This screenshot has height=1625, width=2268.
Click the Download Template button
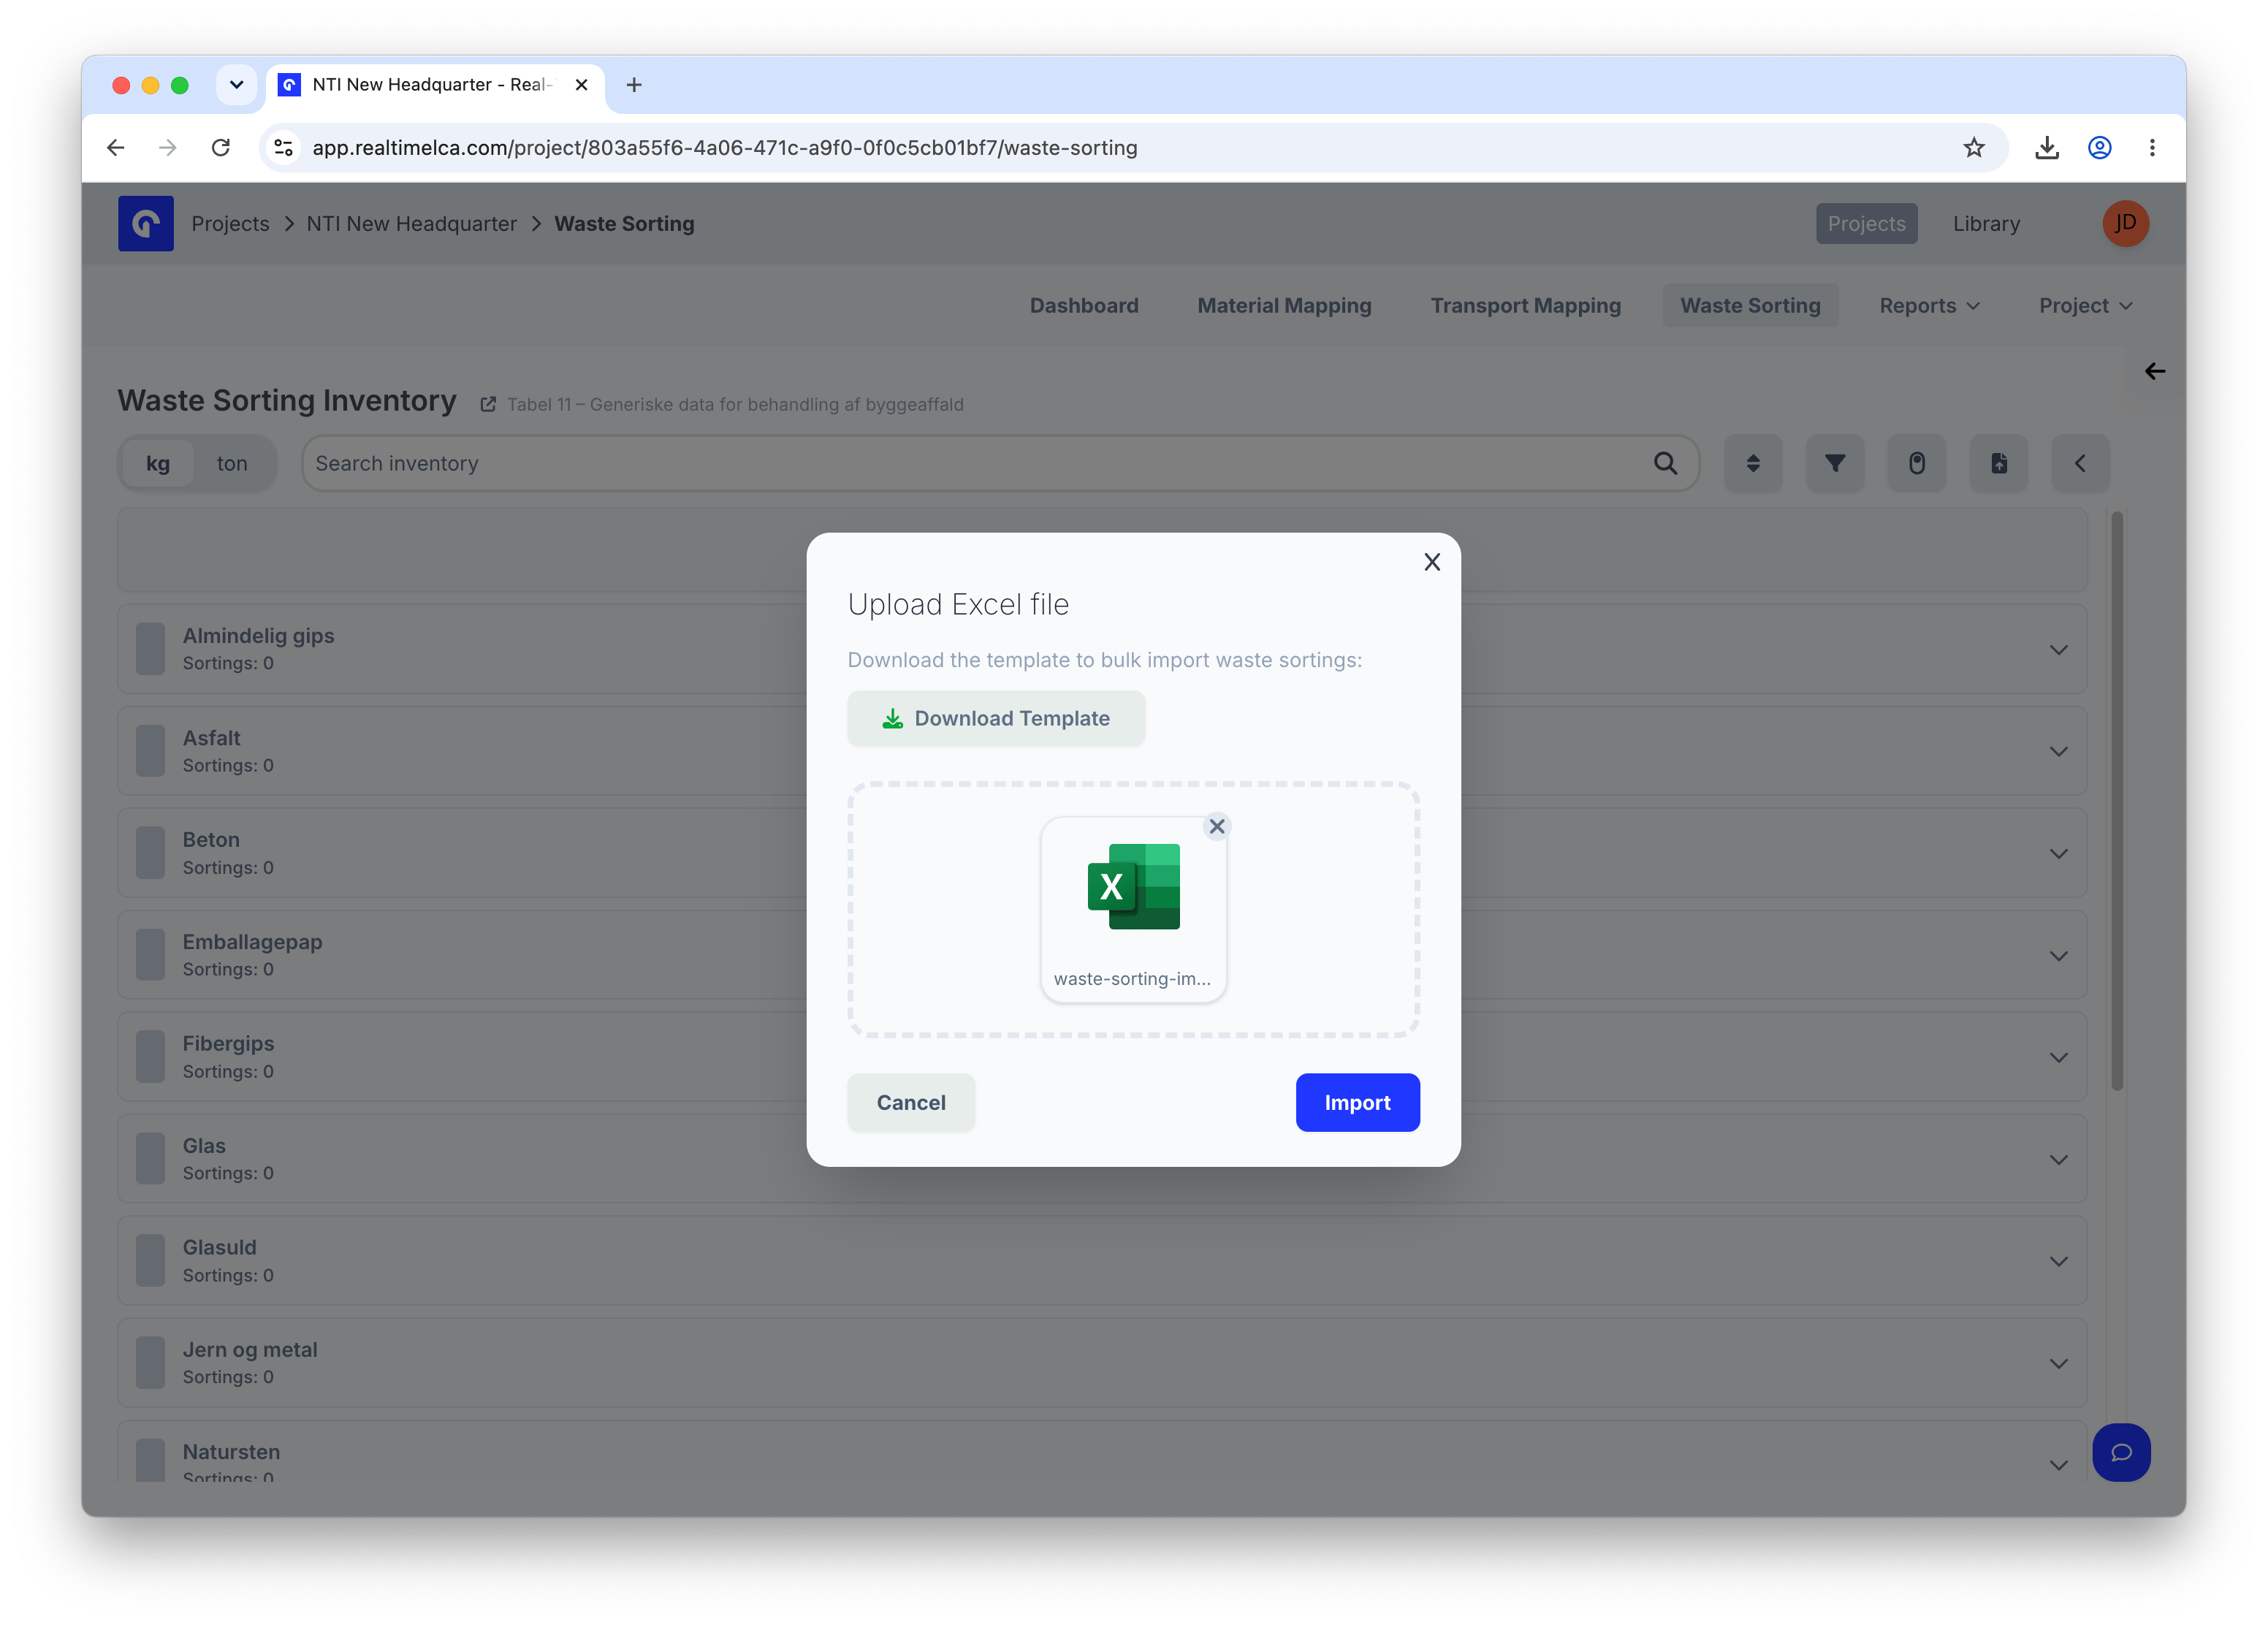click(x=996, y=718)
